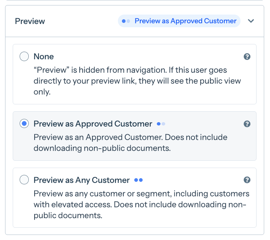
Task: Click the description about hidden from navigation
Action: (x=137, y=81)
